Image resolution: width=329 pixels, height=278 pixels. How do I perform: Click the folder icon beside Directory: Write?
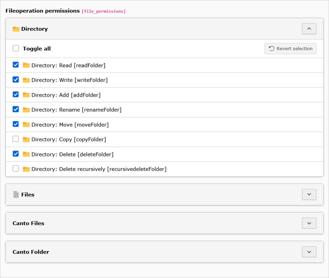point(26,80)
